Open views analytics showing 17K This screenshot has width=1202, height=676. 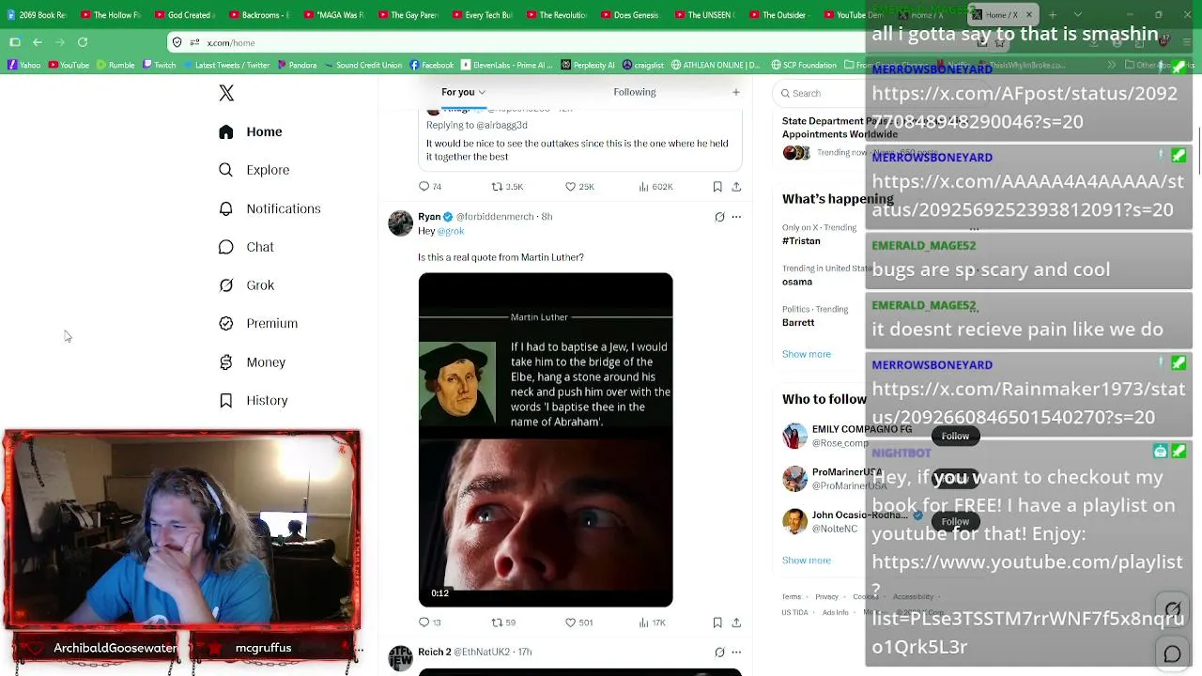pos(653,622)
